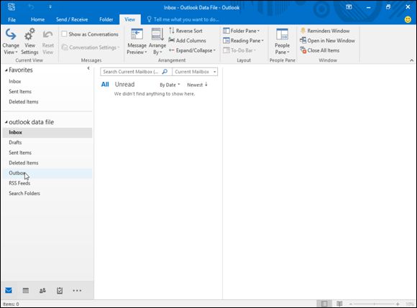Screen dimensions: 417x308
Task: Switch to Mail view in navigation bar
Action: 9,291
